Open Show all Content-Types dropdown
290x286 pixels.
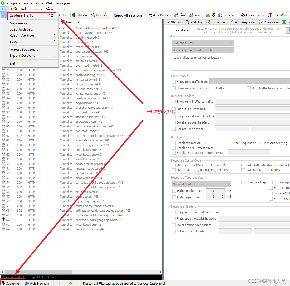(x=201, y=184)
